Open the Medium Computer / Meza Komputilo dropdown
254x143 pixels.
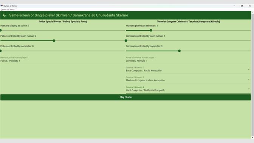pyautogui.click(x=188, y=79)
